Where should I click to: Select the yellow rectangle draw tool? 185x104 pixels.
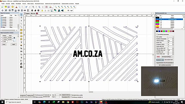click(21, 30)
